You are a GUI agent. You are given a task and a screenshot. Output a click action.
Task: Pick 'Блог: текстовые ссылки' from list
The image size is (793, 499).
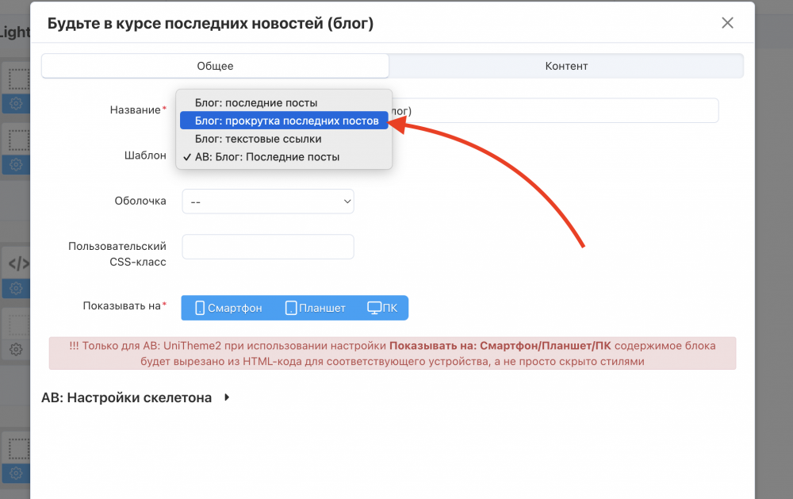[x=258, y=139]
